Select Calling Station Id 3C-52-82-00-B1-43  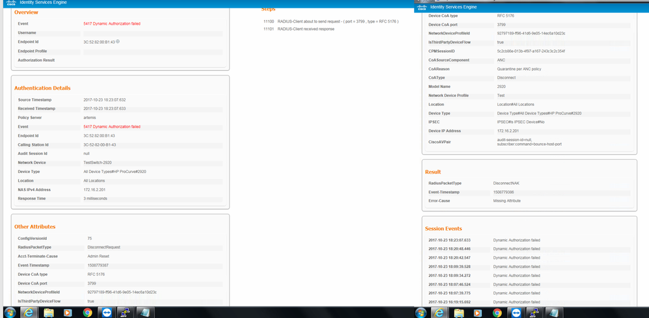tap(99, 145)
